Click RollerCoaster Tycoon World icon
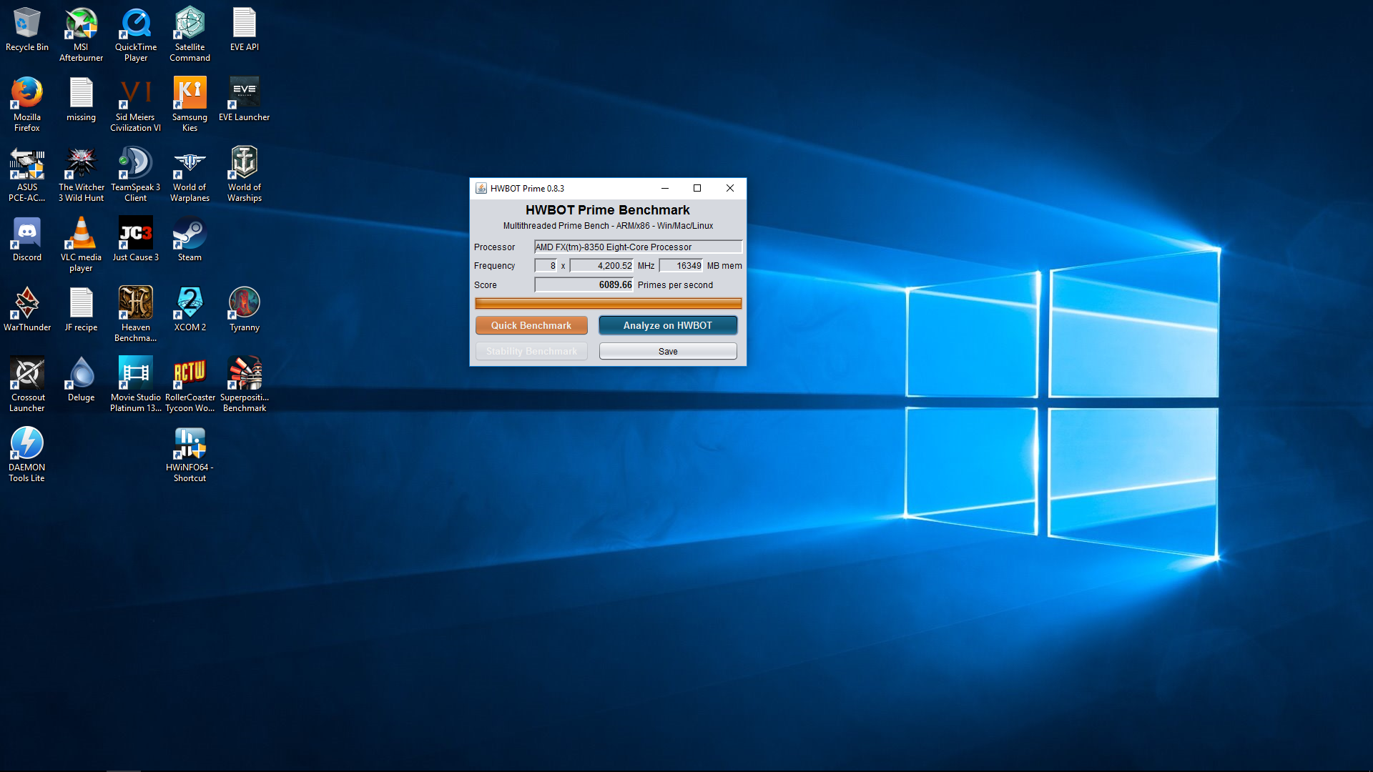Viewport: 1373px width, 772px height. click(190, 385)
